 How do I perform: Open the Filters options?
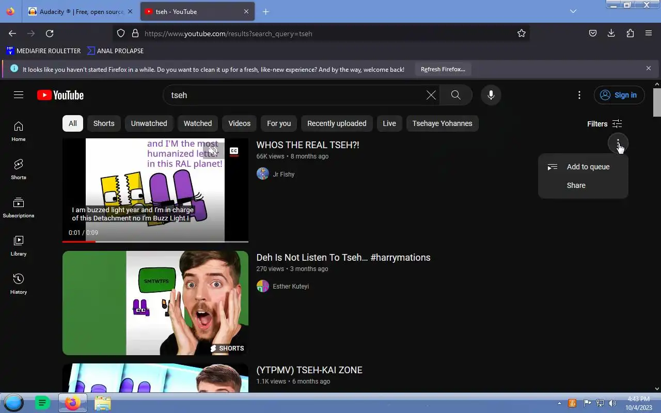(604, 124)
